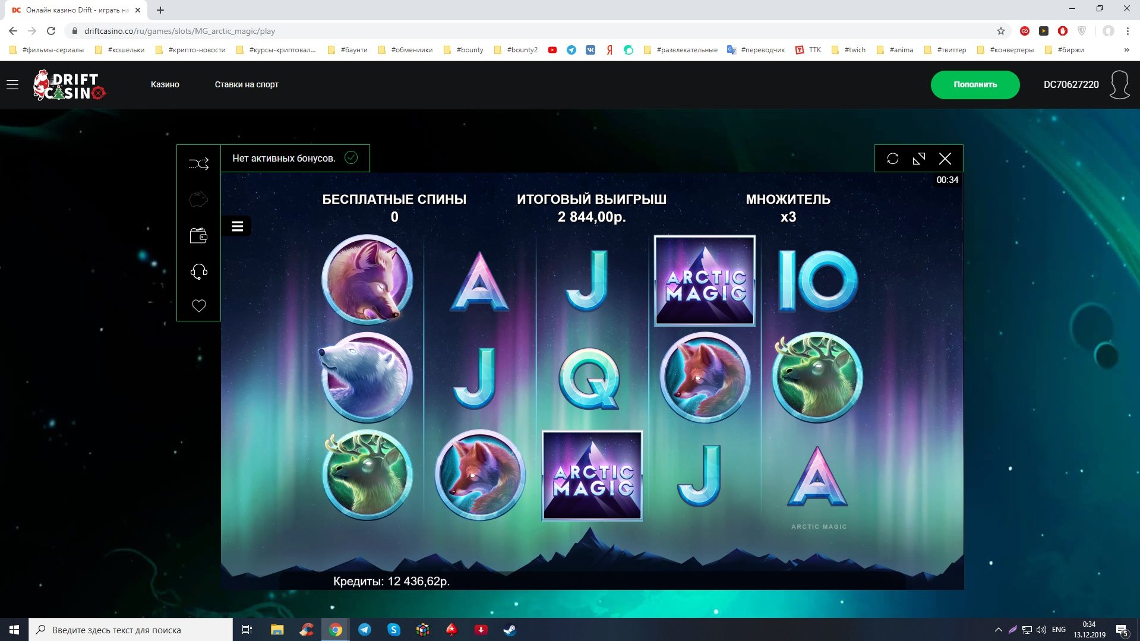Viewport: 1140px width, 641px height.
Task: Click the Drift Casino logo
Action: pos(70,85)
